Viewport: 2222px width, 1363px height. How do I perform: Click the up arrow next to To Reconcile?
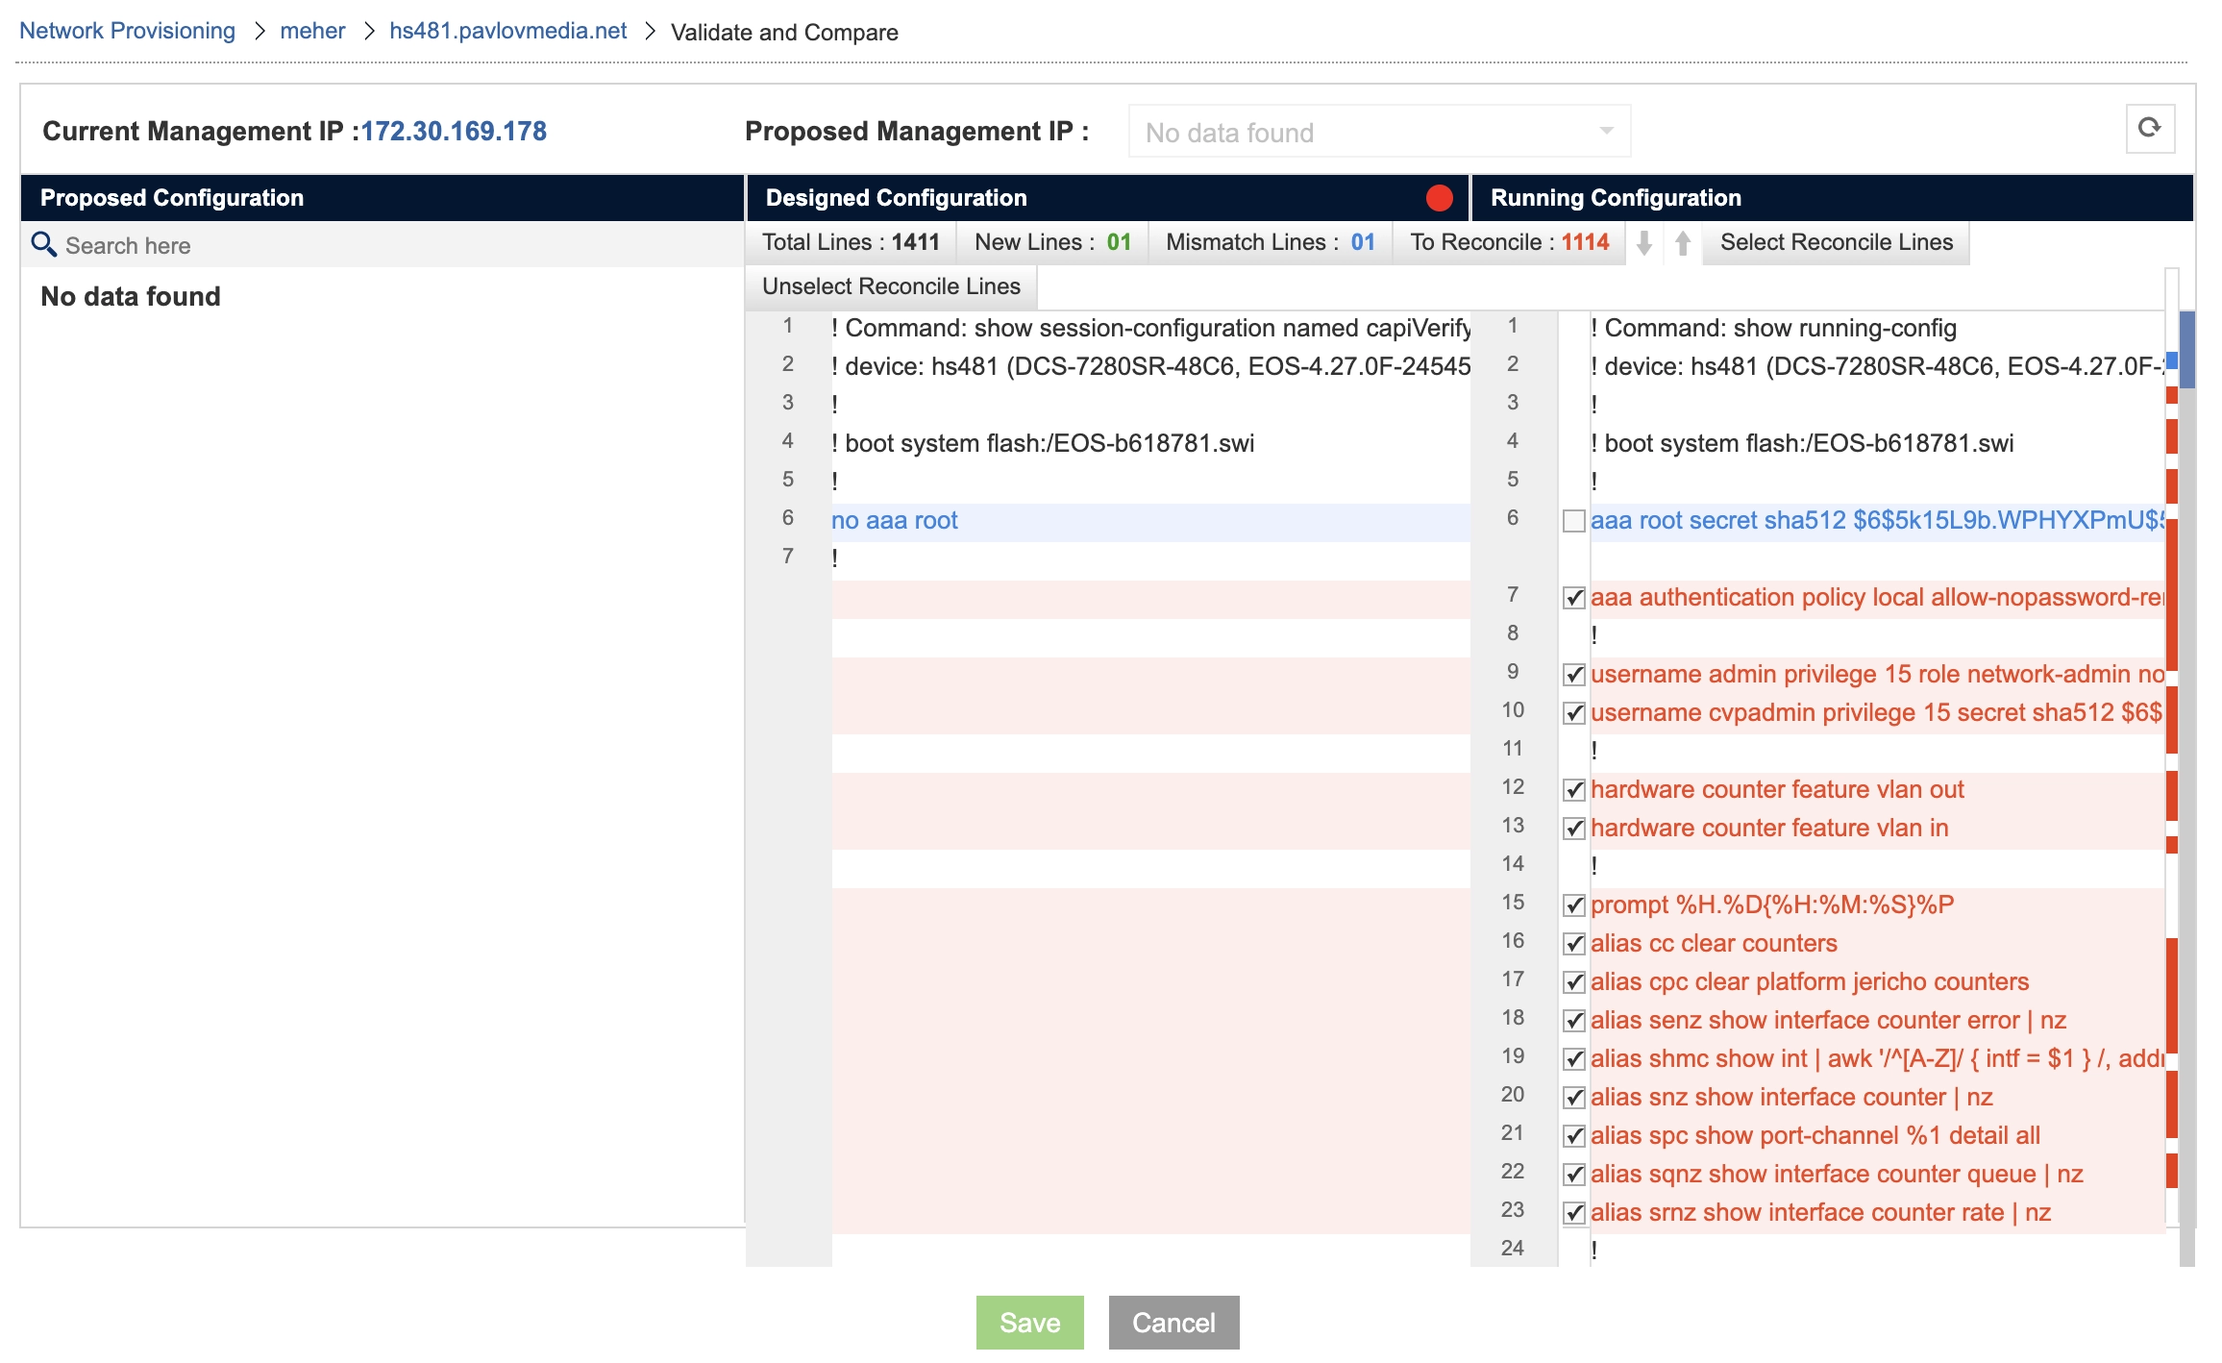click(x=1682, y=243)
